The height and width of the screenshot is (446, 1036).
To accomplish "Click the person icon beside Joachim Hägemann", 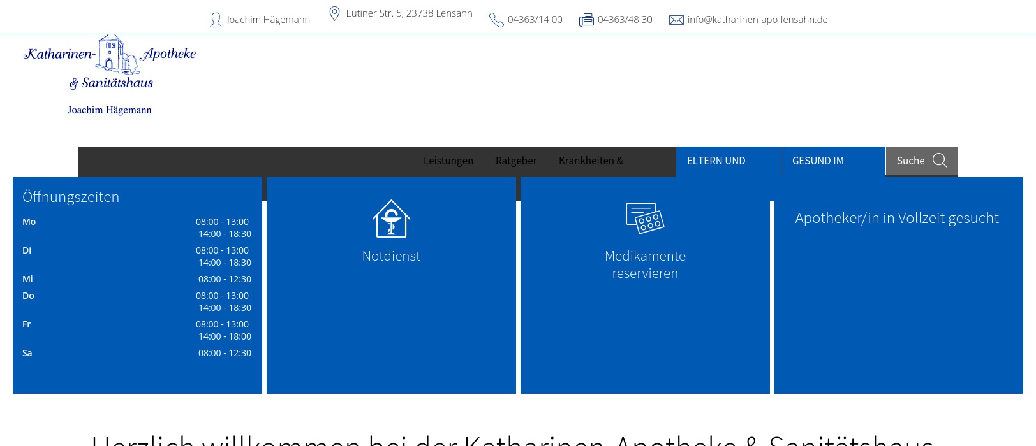I will pos(216,20).
